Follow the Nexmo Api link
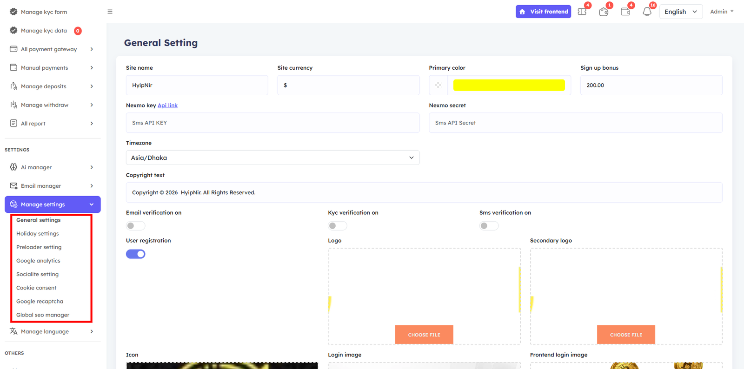Screen dimensions: 744x369 click(167, 105)
